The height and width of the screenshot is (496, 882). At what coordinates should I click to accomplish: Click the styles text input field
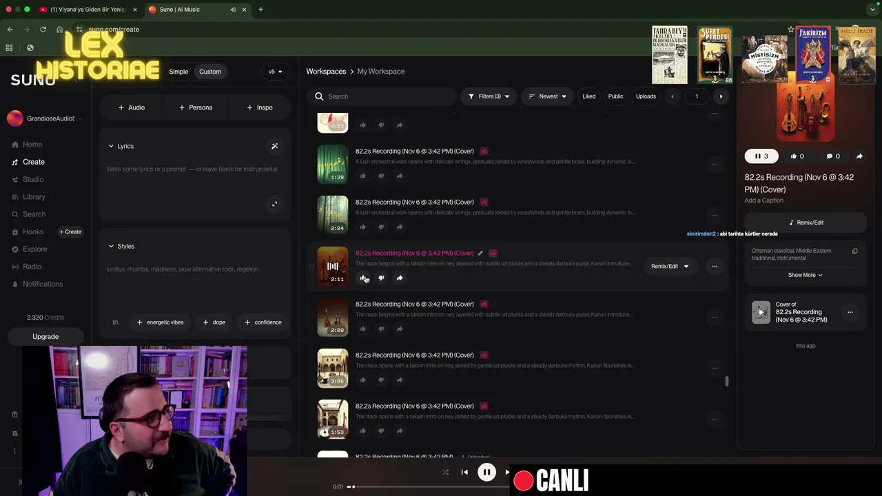click(x=195, y=269)
